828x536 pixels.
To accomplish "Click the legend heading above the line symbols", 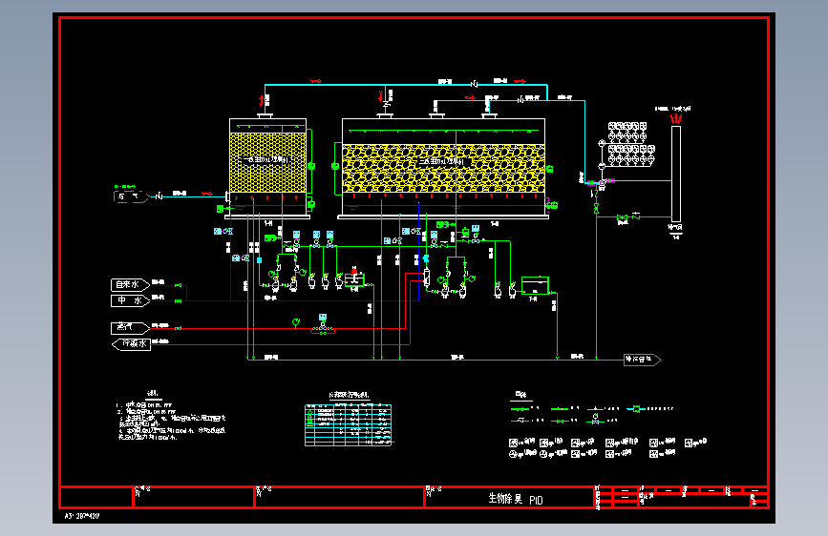I will [x=521, y=394].
